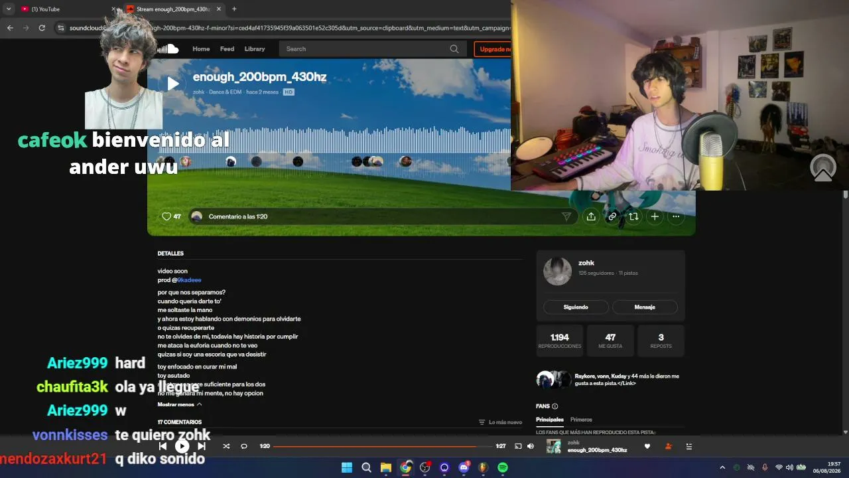
Task: Like the track with the 47 heart
Action: [x=171, y=216]
